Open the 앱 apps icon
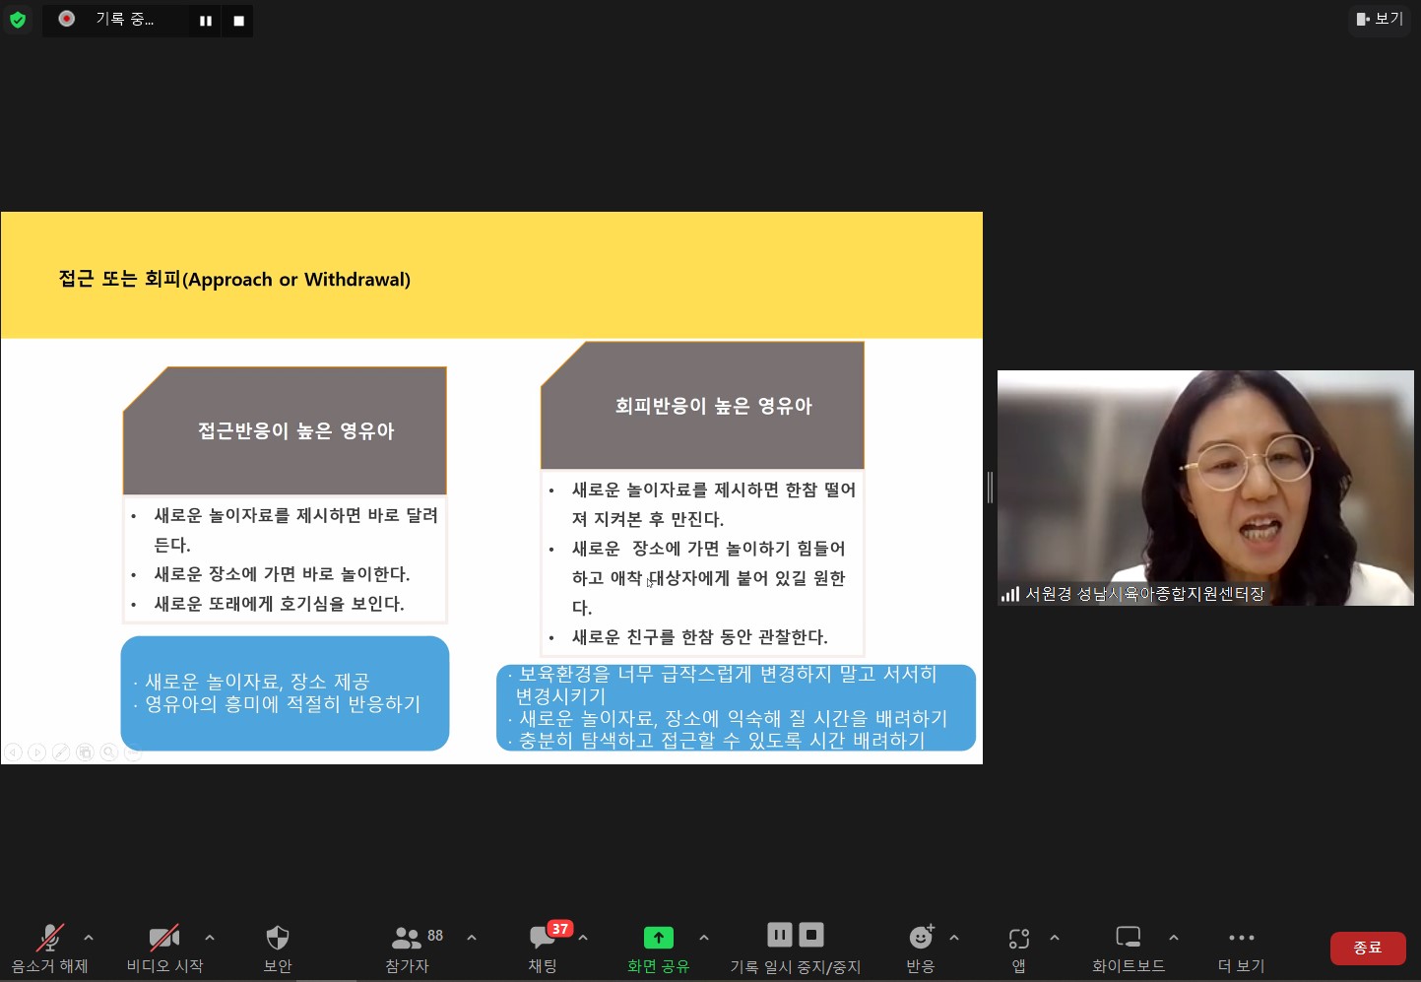1421x982 pixels. point(1019,949)
